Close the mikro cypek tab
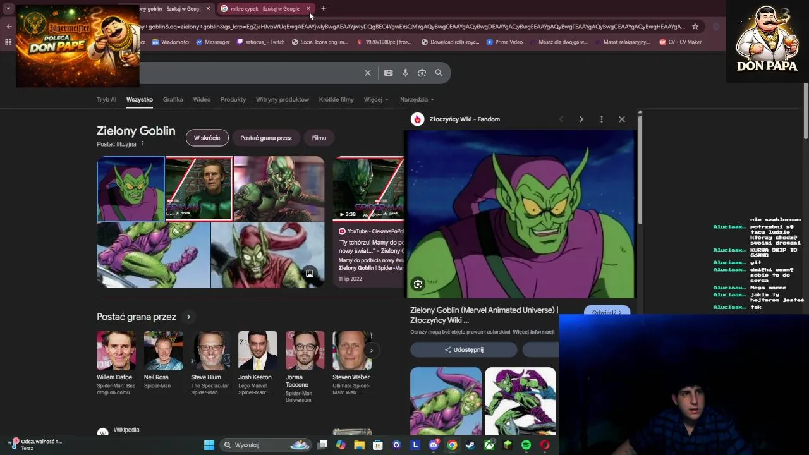This screenshot has height=455, width=809. (x=308, y=9)
